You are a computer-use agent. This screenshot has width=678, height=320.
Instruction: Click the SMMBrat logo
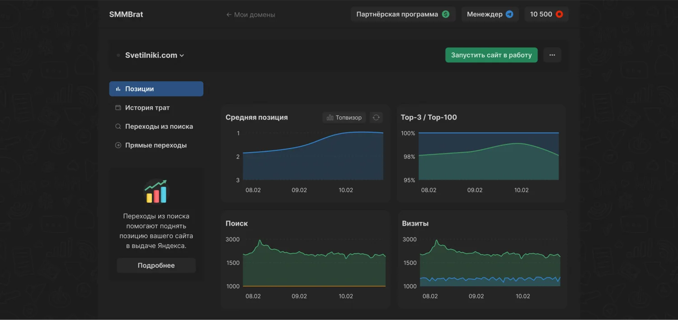[126, 14]
